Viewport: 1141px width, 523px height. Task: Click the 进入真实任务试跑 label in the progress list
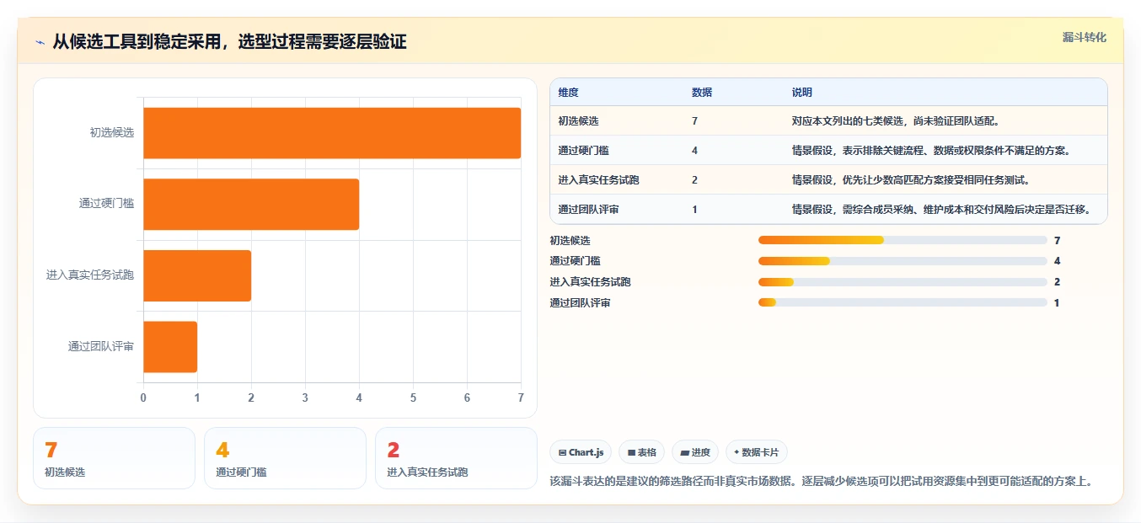coord(591,282)
